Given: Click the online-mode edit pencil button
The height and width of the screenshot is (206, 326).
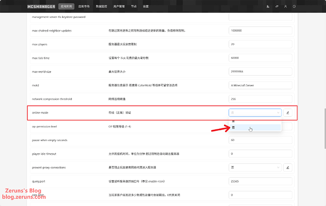Looking at the screenshot, I should [288, 112].
